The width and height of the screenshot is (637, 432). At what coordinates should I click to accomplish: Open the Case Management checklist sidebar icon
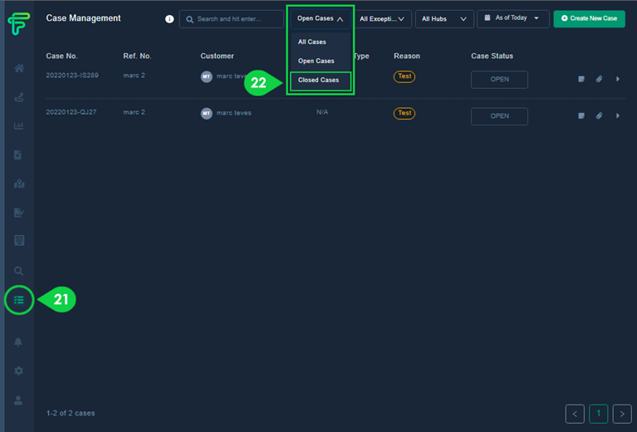pos(18,299)
